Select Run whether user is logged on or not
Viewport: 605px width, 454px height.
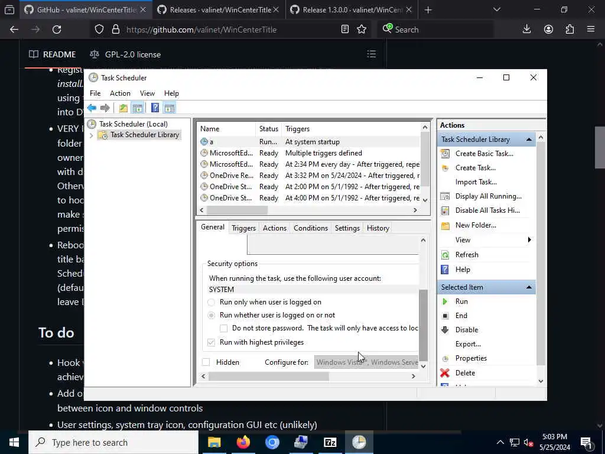(x=211, y=316)
